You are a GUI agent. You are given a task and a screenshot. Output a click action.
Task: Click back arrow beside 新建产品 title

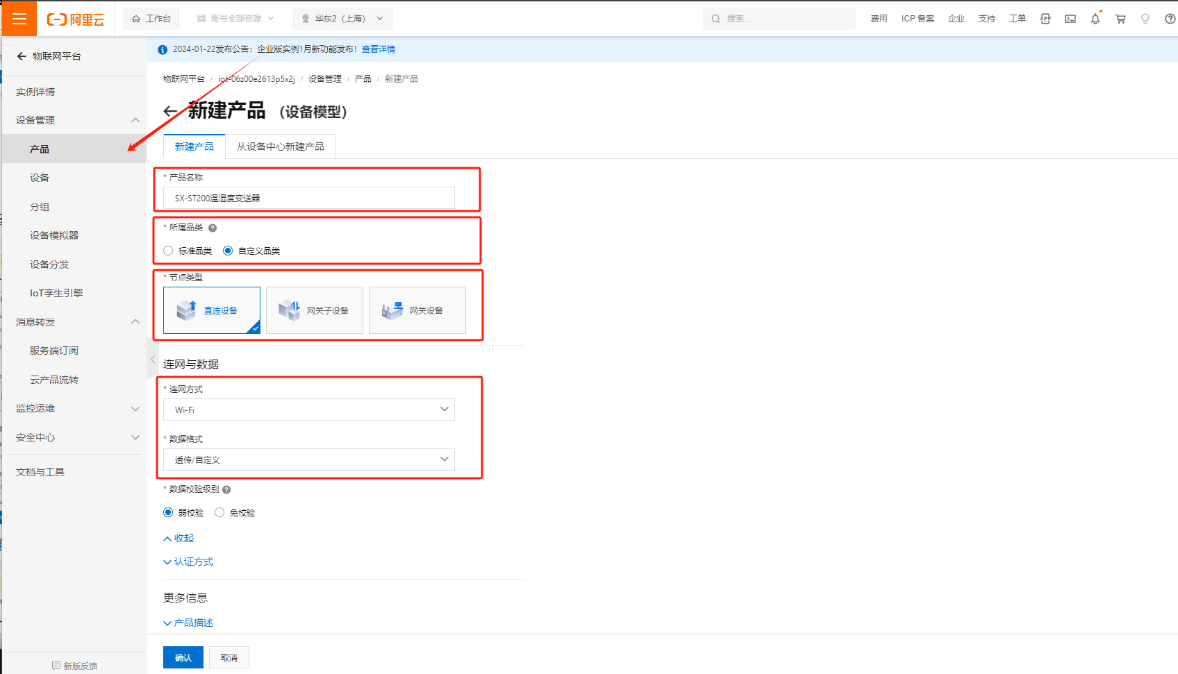coord(170,111)
